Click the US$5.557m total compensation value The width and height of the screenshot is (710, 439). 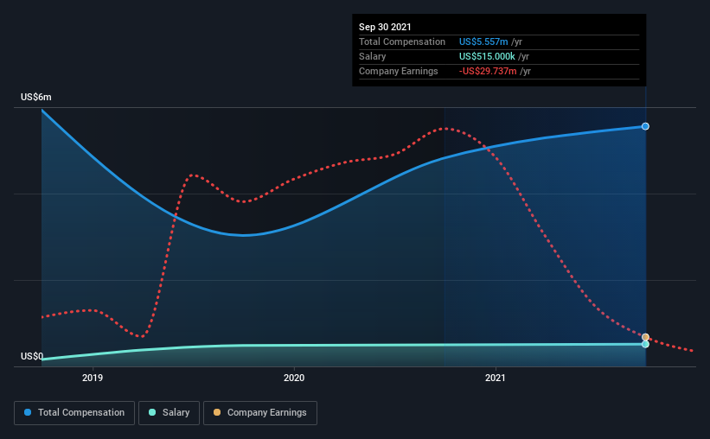coord(483,41)
